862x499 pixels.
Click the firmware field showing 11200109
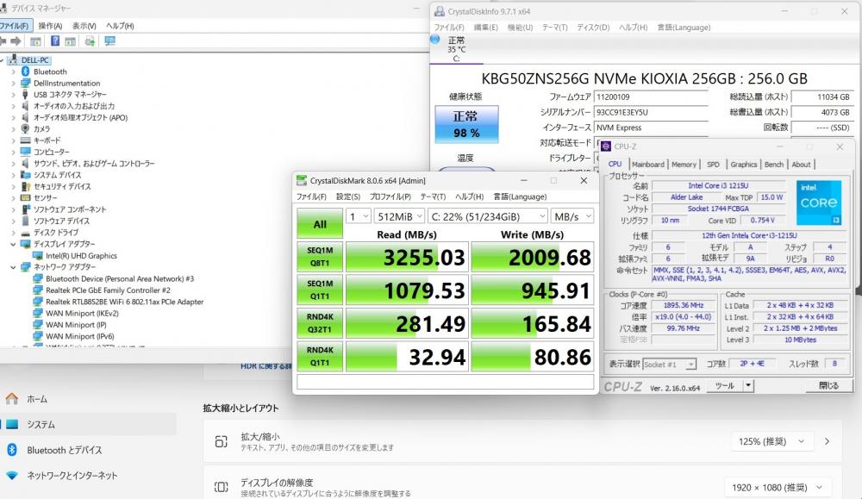651,97
